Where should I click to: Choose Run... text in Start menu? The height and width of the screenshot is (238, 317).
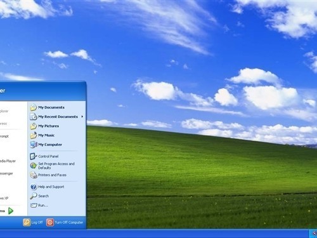(43, 206)
